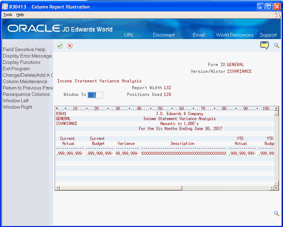Screen dimensions: 283x227
Task: Click the Income Statement Variance Analysis title
Action: [99, 81]
